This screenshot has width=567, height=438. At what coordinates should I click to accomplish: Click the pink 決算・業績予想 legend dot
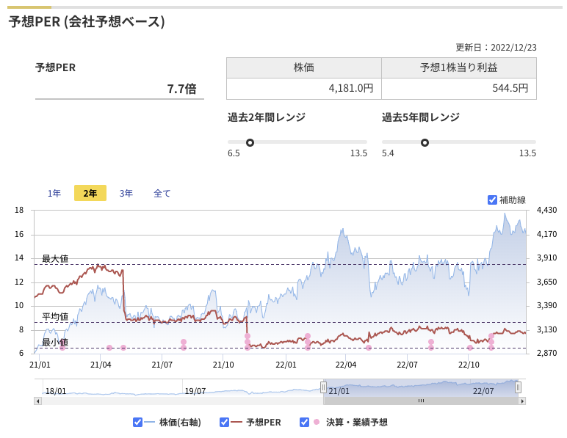pos(317,422)
